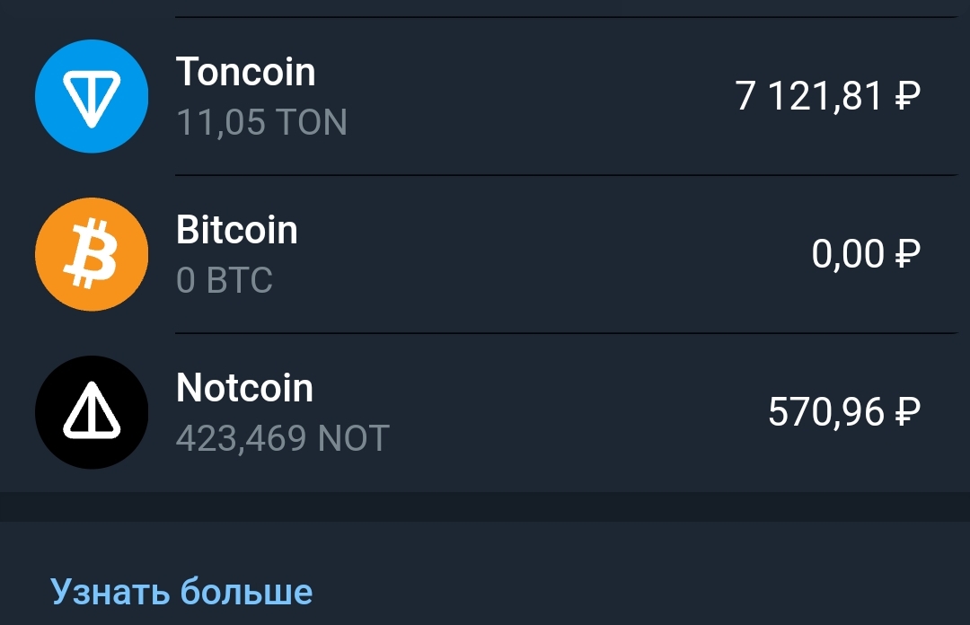Open the Notcoin asset name
970x625 pixels.
point(244,388)
